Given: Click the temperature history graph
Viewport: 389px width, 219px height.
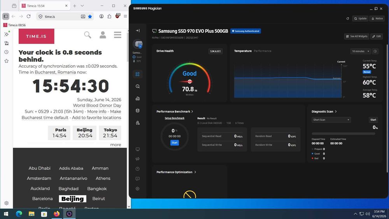Looking at the screenshot, I should point(288,81).
